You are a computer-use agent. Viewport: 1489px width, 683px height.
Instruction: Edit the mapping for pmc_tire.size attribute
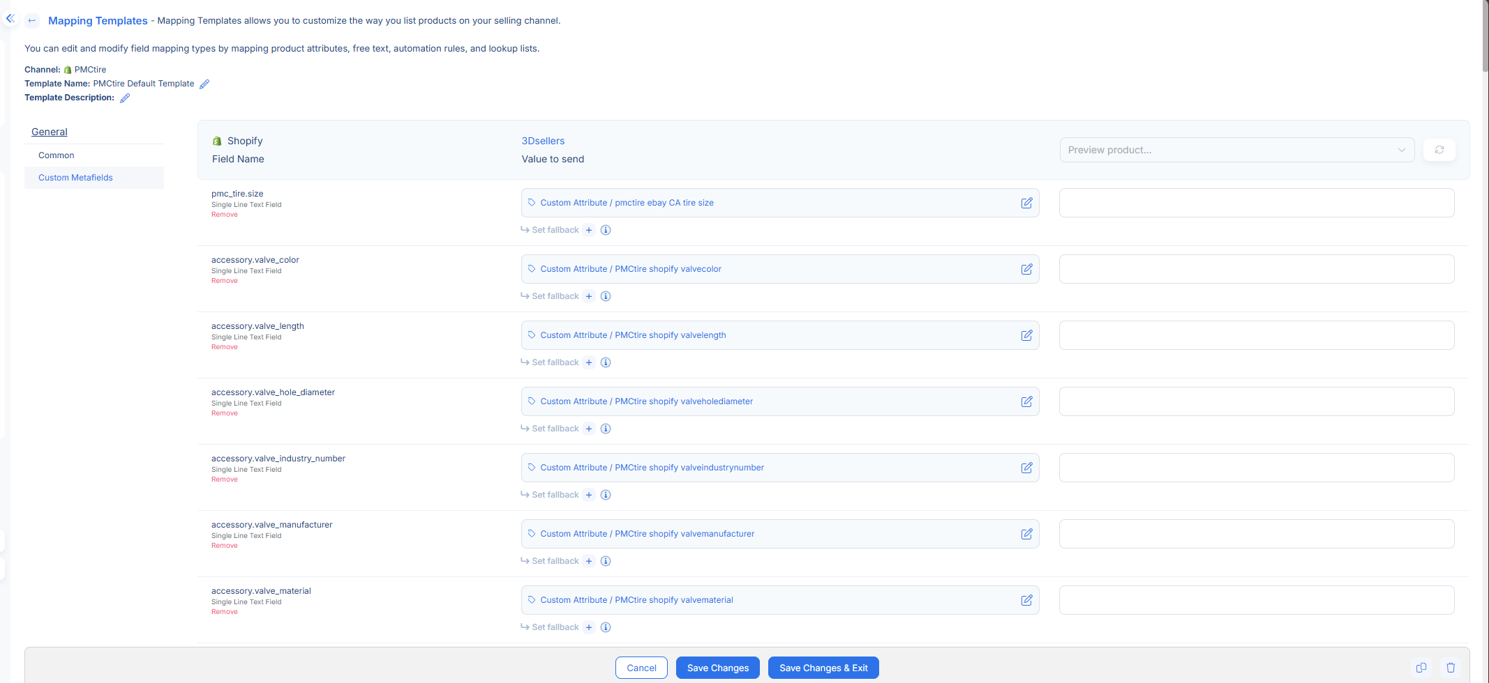pyautogui.click(x=1026, y=203)
